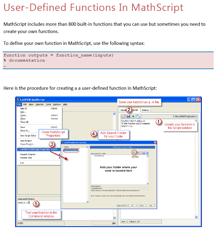223x241 pixels.
Task: Click the script editor scroll down arrow
Action: click(196, 217)
